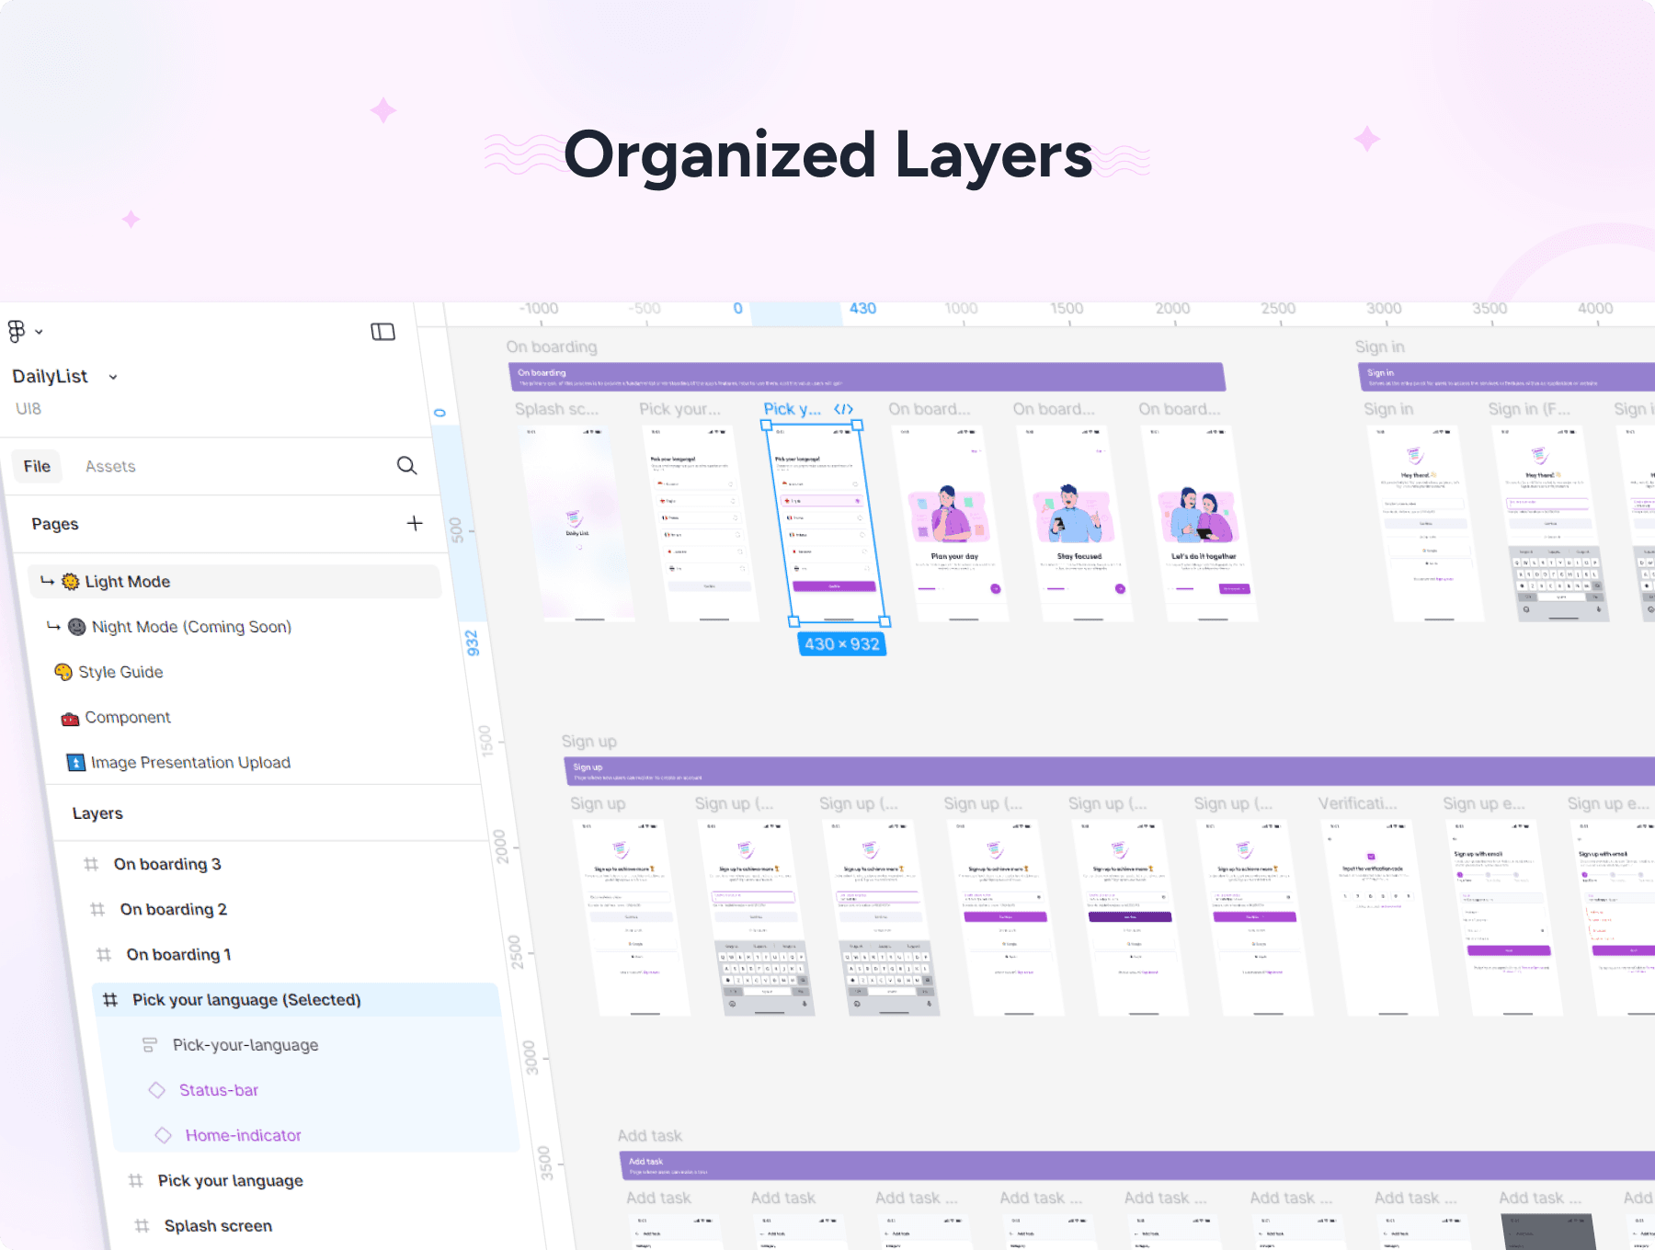Click the 430 × 932 size label

[x=842, y=644]
